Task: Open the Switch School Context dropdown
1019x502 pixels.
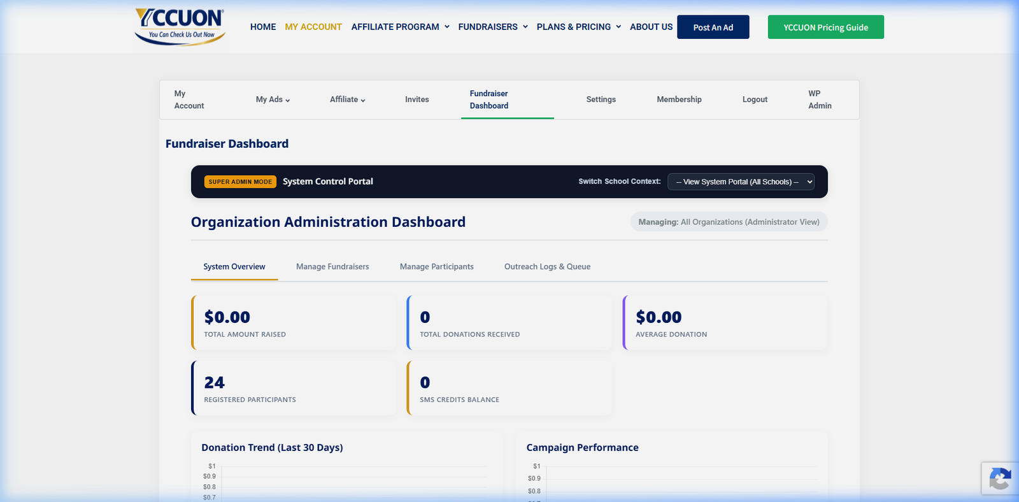Action: pos(741,182)
